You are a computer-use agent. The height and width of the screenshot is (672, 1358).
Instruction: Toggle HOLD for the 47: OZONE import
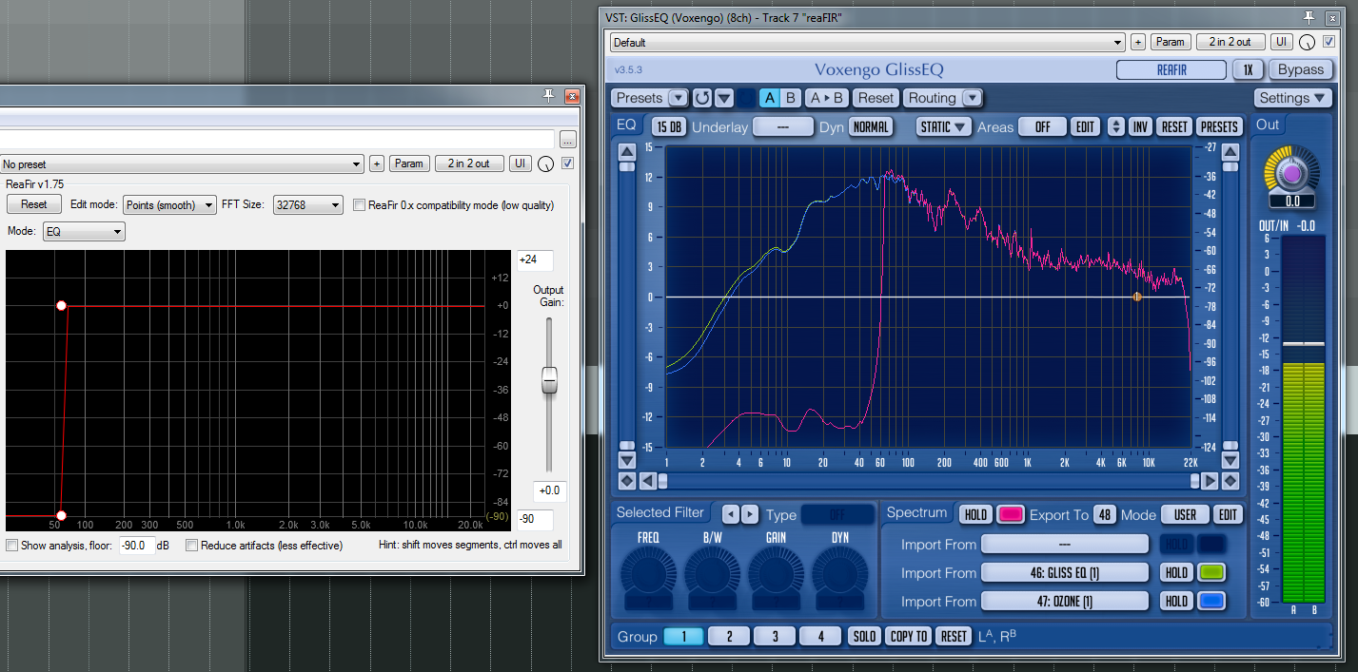pos(1176,602)
